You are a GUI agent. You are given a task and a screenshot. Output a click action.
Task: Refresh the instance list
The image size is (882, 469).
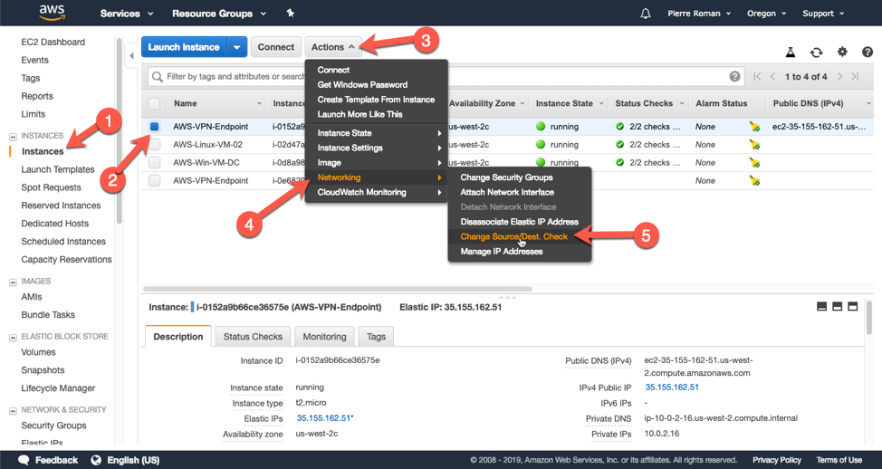[x=816, y=53]
